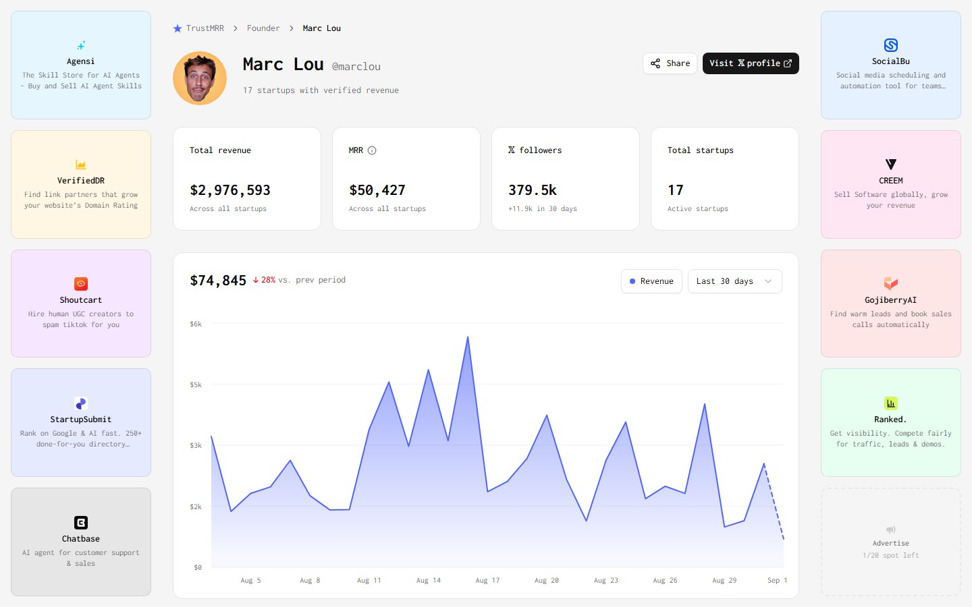The width and height of the screenshot is (972, 607).
Task: Click the Shoutcart orange icon
Action: coord(81,284)
